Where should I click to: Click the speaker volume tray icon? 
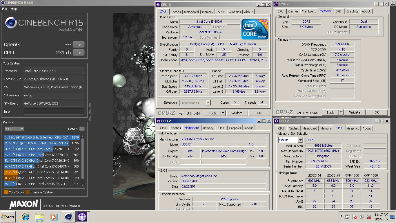362,217
